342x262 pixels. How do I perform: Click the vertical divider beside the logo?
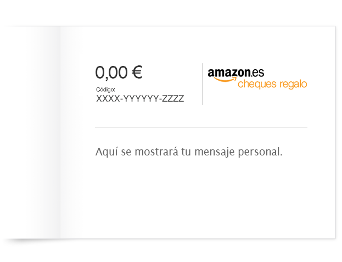coord(202,84)
